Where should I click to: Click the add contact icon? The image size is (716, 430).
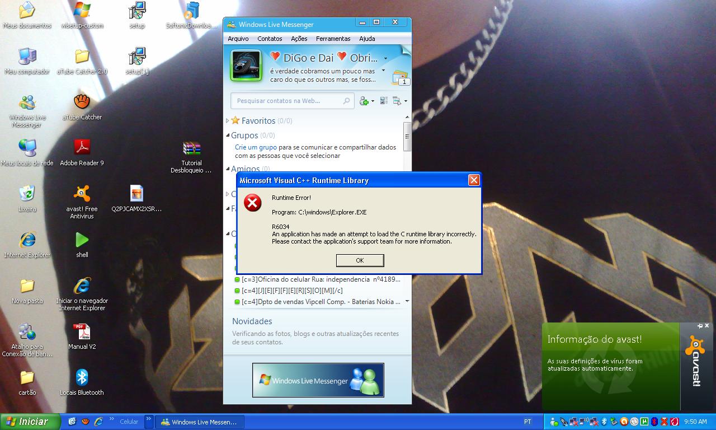pyautogui.click(x=364, y=101)
